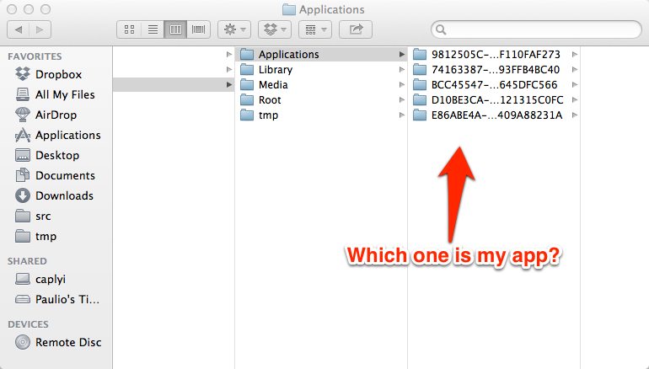Open the Dropbox toolbar dropdown
Image resolution: width=649 pixels, height=369 pixels.
pyautogui.click(x=275, y=29)
